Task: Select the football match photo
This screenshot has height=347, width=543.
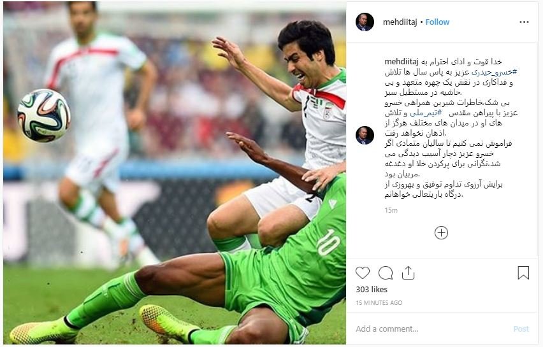Action: click(x=175, y=173)
